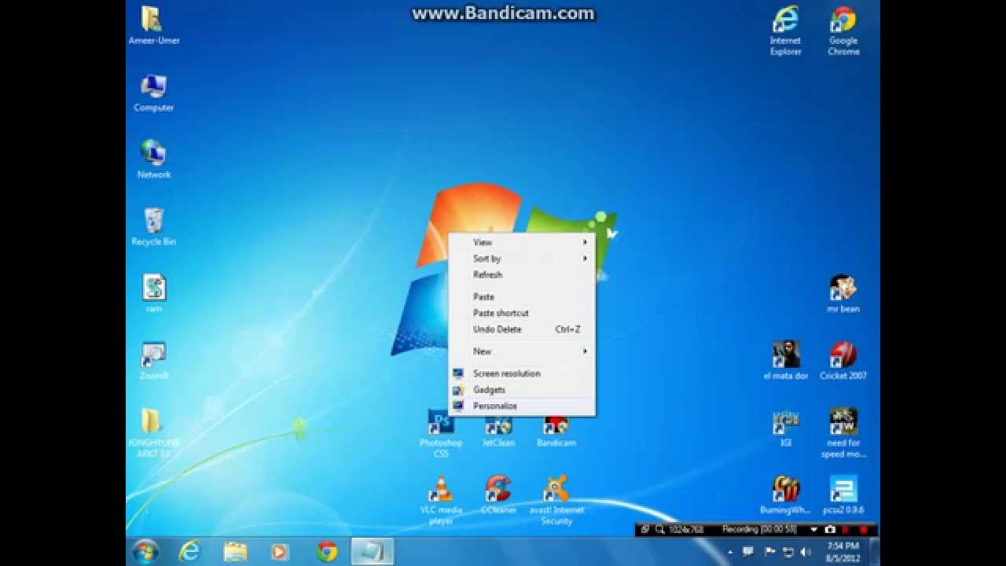Viewport: 1006px width, 566px height.
Task: Select the mr bean shortcut icon
Action: tap(843, 293)
